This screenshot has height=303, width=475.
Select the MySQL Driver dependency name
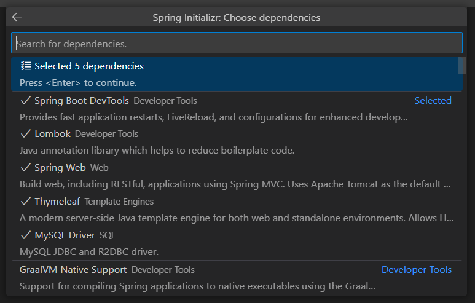point(65,235)
